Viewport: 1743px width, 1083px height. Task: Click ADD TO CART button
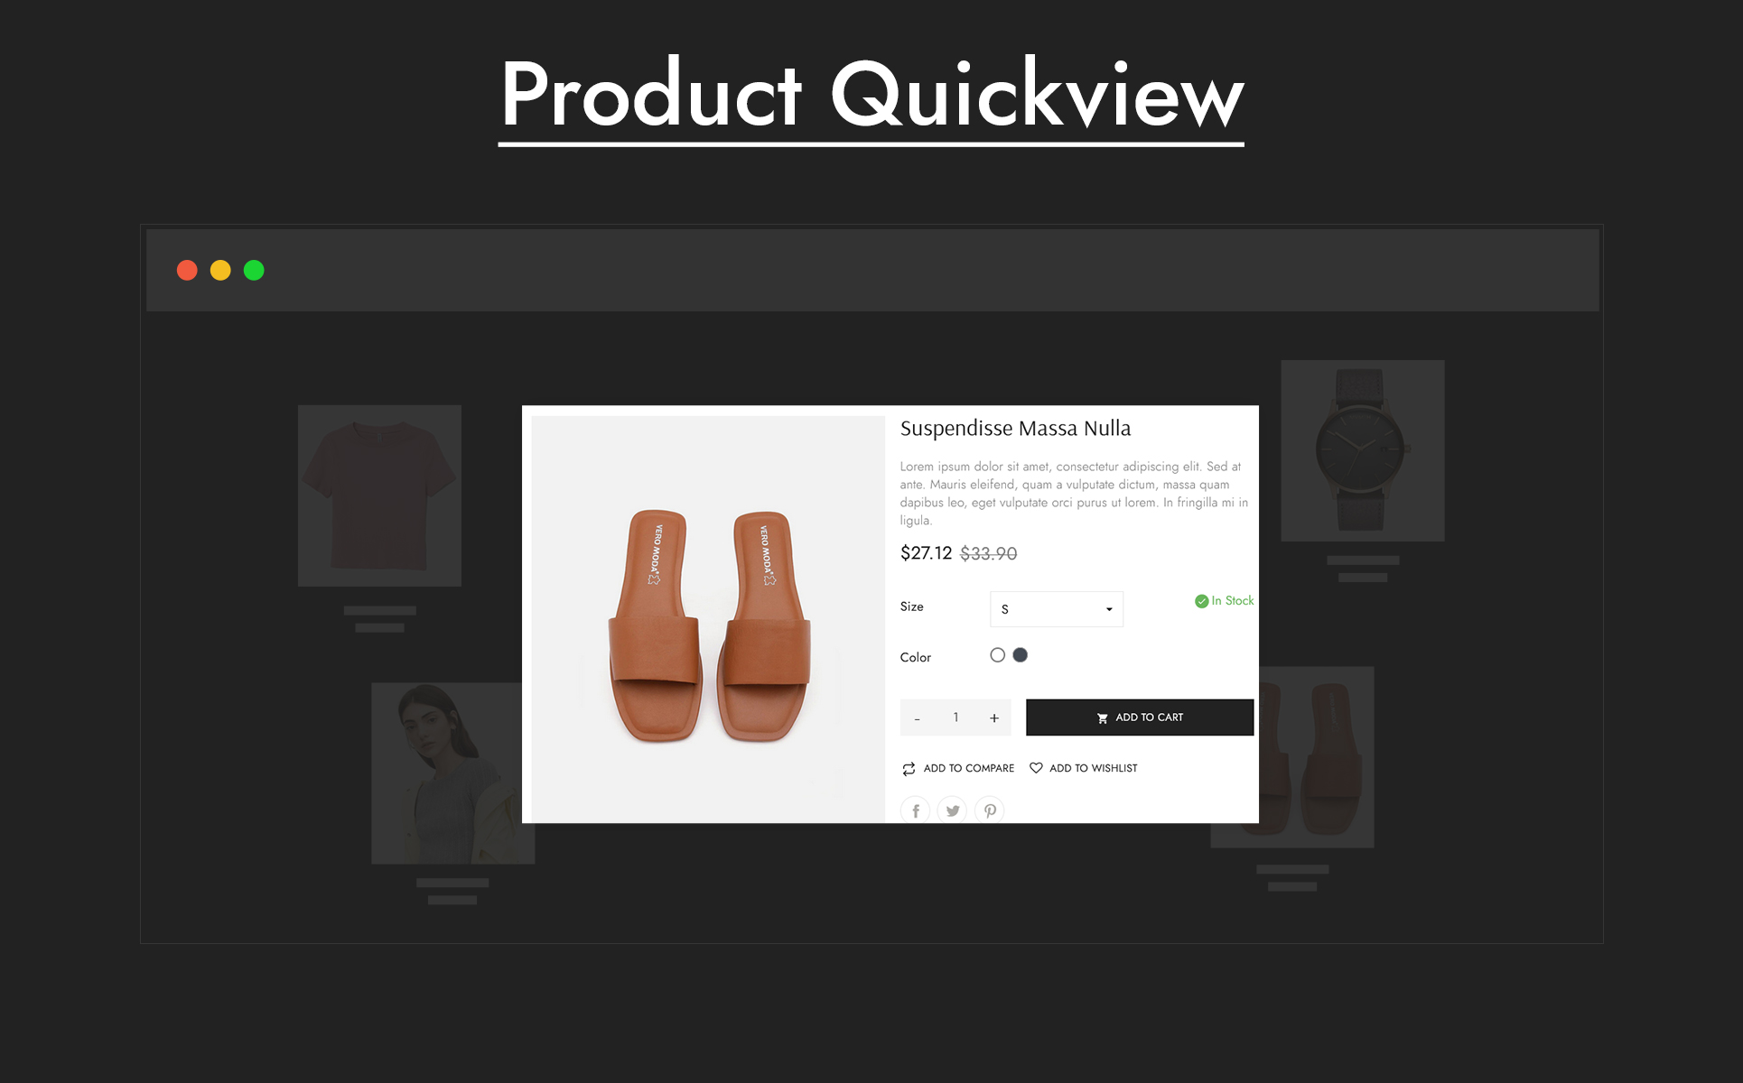1140,717
